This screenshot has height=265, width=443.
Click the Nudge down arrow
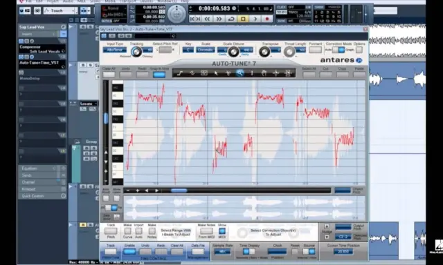[327, 237]
